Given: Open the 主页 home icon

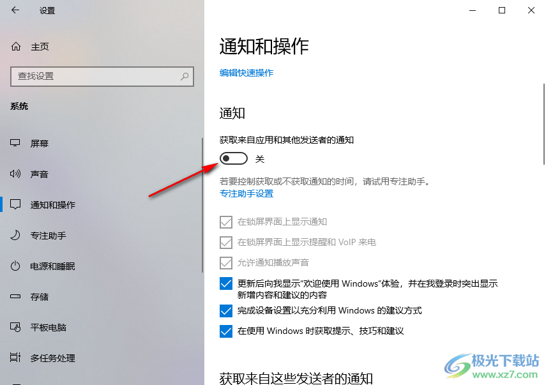Looking at the screenshot, I should tap(16, 47).
